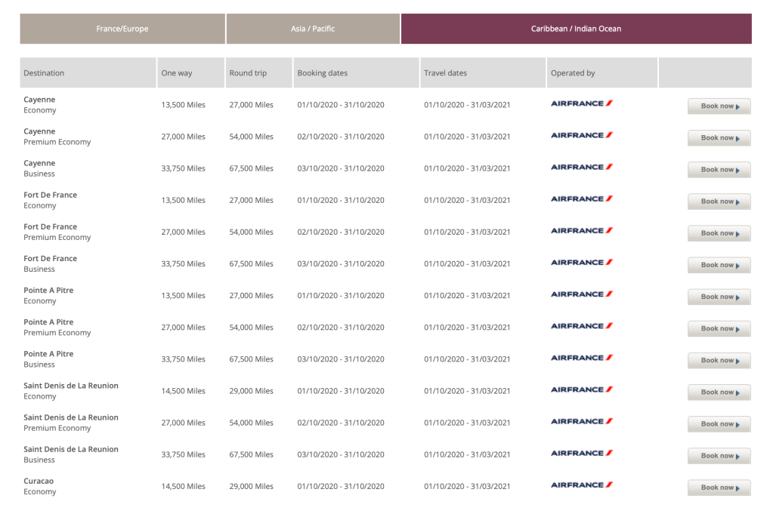Open the Asia / Pacific tab
Screen dimensions: 773x517
tap(313, 29)
